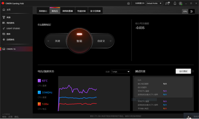Click the purple CPU temperature swatch
The height and width of the screenshot is (119, 199).
pyautogui.click(x=39, y=81)
